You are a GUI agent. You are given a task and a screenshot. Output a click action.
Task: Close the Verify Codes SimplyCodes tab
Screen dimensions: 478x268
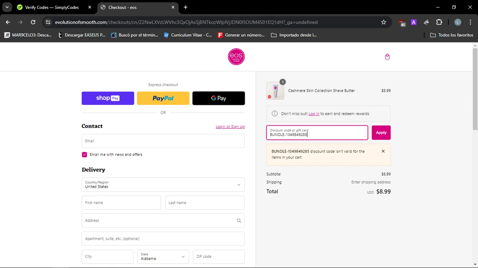[x=90, y=7]
